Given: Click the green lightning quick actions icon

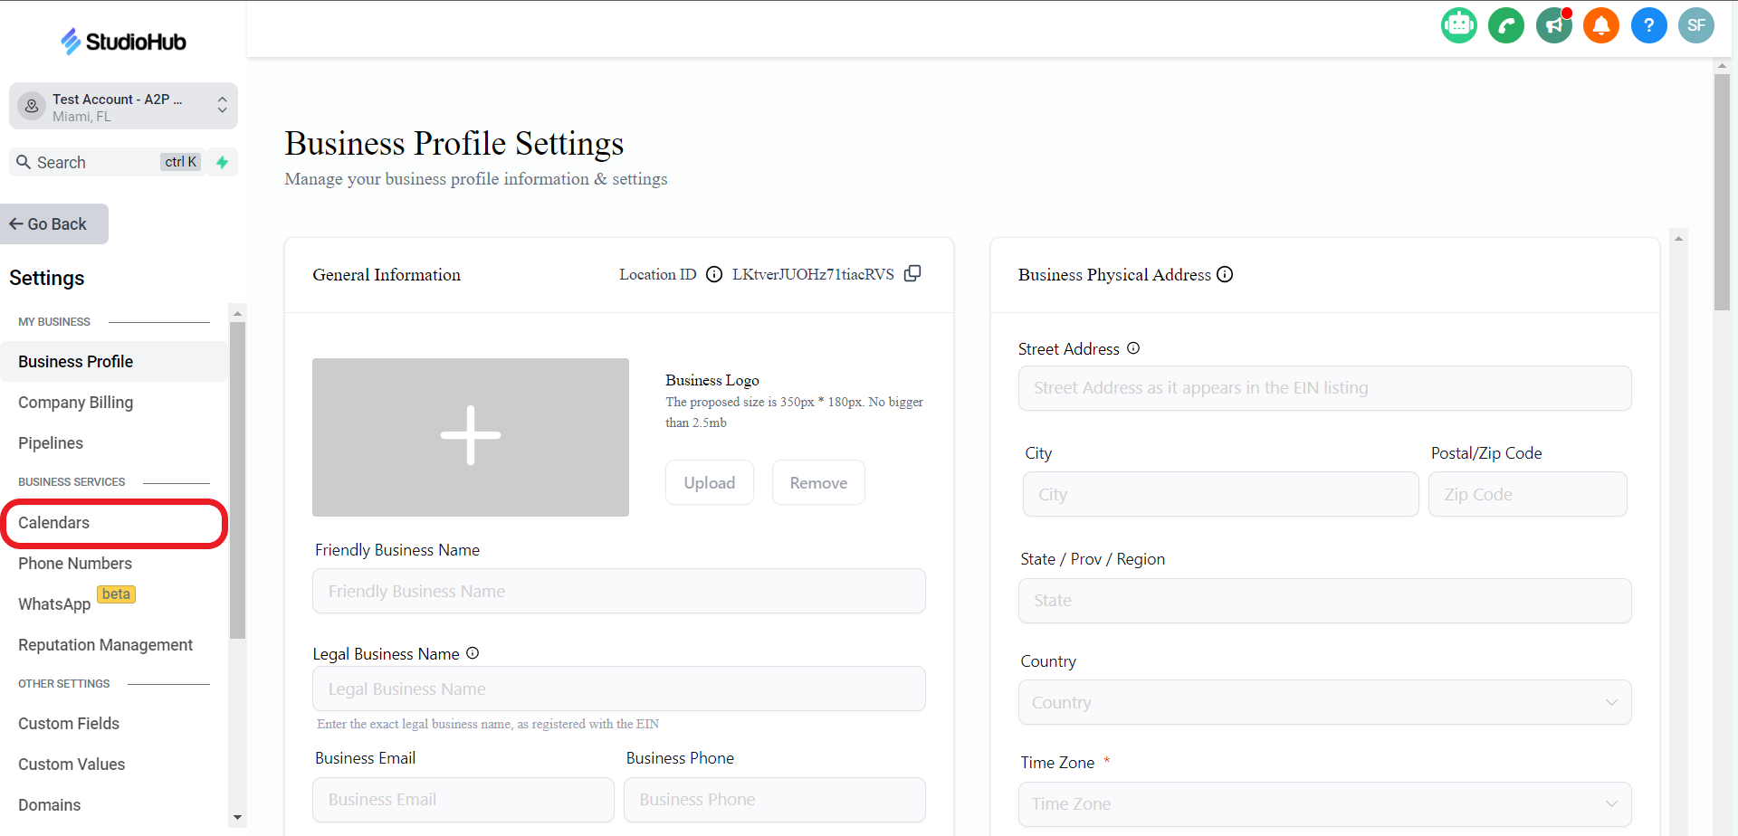Looking at the screenshot, I should (x=223, y=162).
